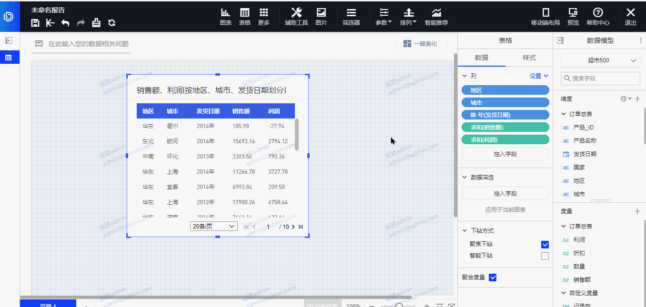The height and width of the screenshot is (307, 646).
Task: Click the save report icon
Action: [35, 23]
